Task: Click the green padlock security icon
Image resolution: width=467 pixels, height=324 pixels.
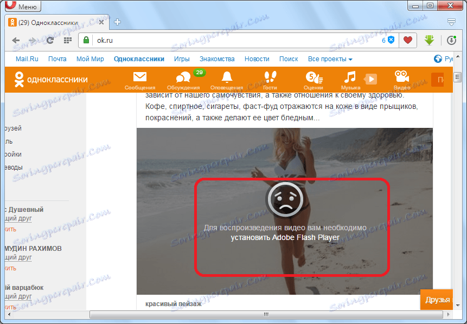Action: (x=86, y=40)
